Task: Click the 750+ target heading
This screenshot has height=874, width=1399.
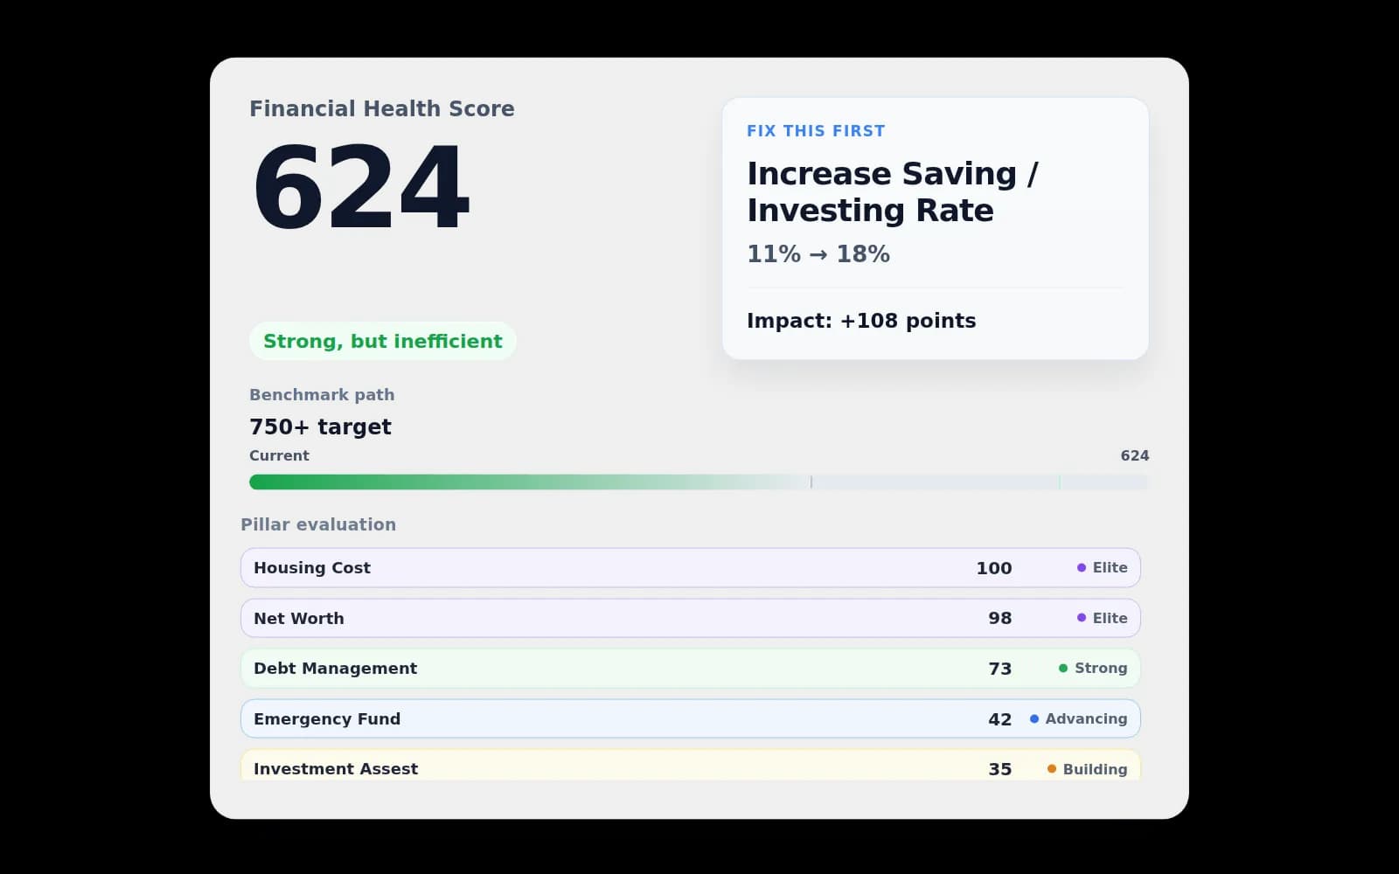Action: (x=320, y=427)
